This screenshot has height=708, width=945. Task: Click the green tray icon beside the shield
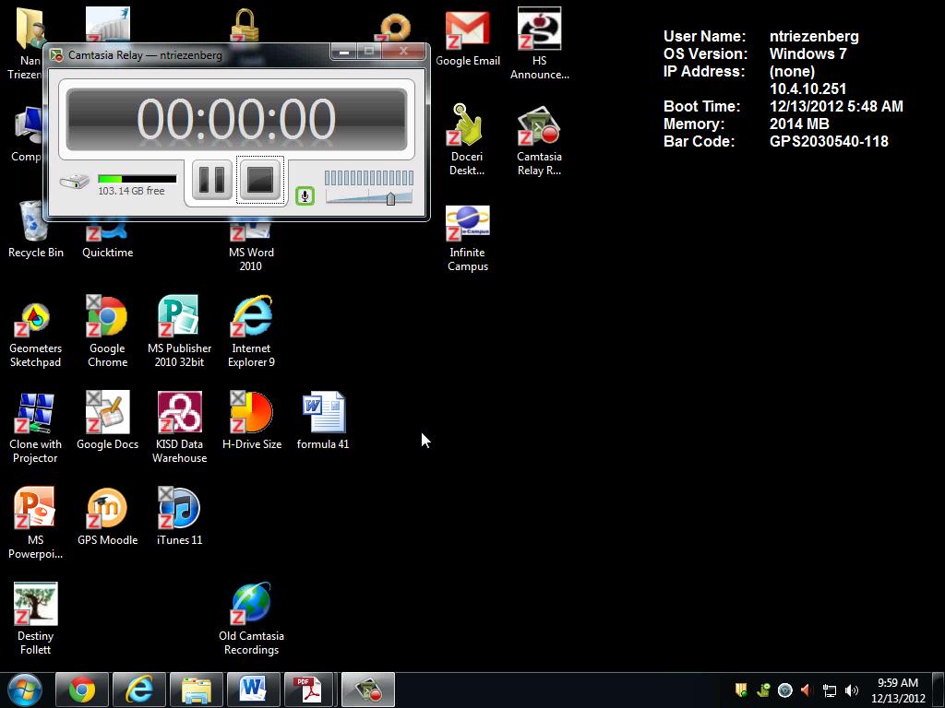coord(763,690)
